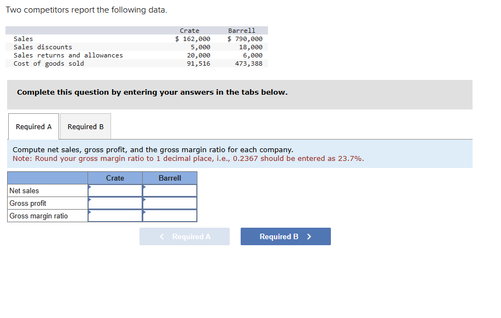Click the blue marker in Barrell Gross margin ratio cell

pos(144,212)
